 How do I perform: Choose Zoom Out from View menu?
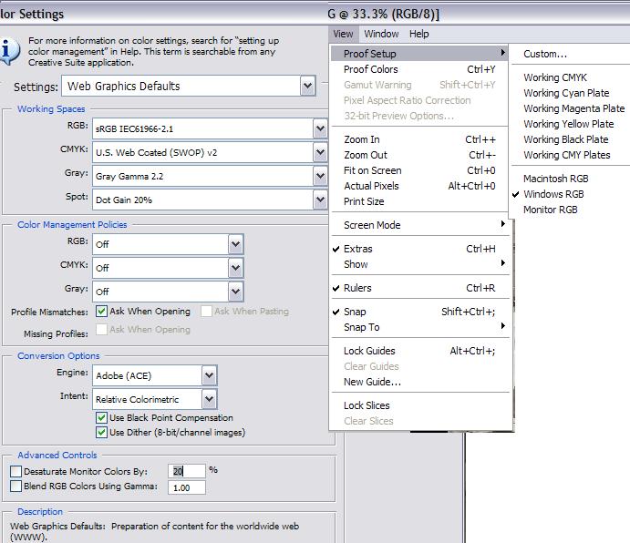(419, 155)
